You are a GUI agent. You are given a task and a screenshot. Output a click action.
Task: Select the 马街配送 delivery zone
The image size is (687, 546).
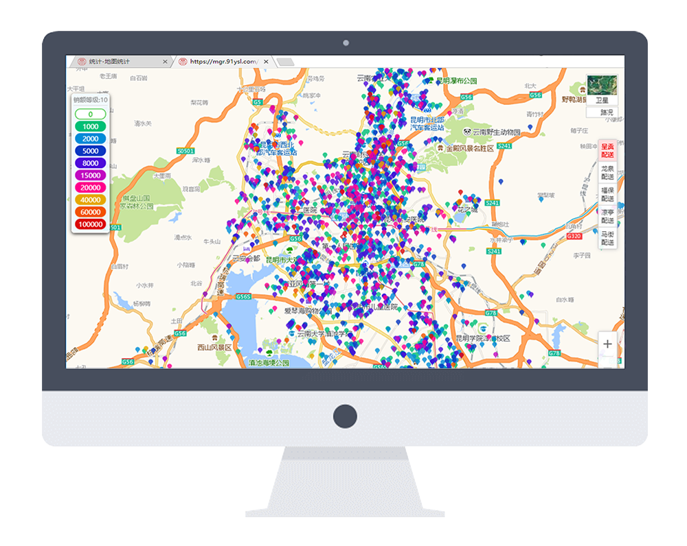click(607, 238)
